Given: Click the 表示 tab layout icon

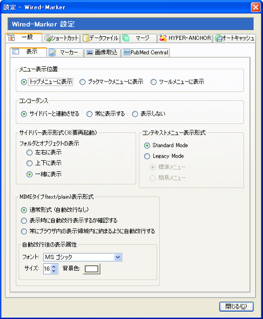Looking at the screenshot, I should point(15,52).
